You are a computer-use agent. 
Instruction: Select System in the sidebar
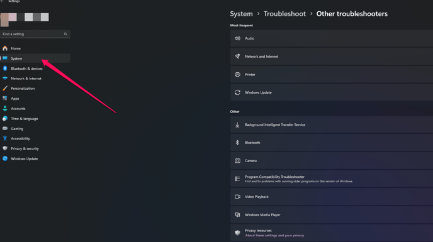(35, 58)
